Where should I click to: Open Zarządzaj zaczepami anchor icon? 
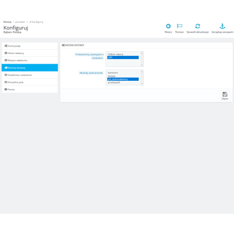[223, 26]
